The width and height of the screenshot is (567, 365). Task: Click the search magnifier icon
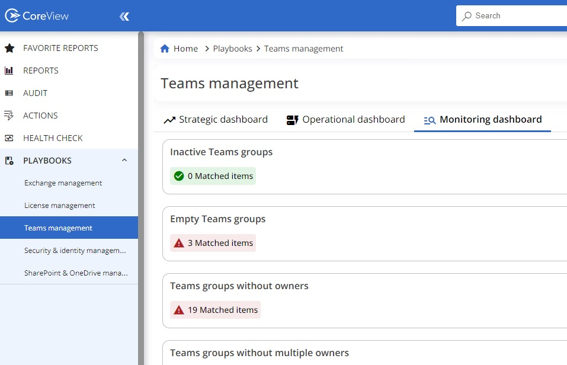[467, 16]
